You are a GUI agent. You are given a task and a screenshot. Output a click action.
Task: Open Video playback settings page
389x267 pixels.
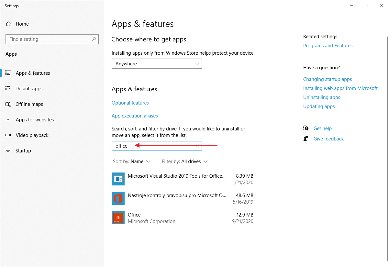(32, 135)
